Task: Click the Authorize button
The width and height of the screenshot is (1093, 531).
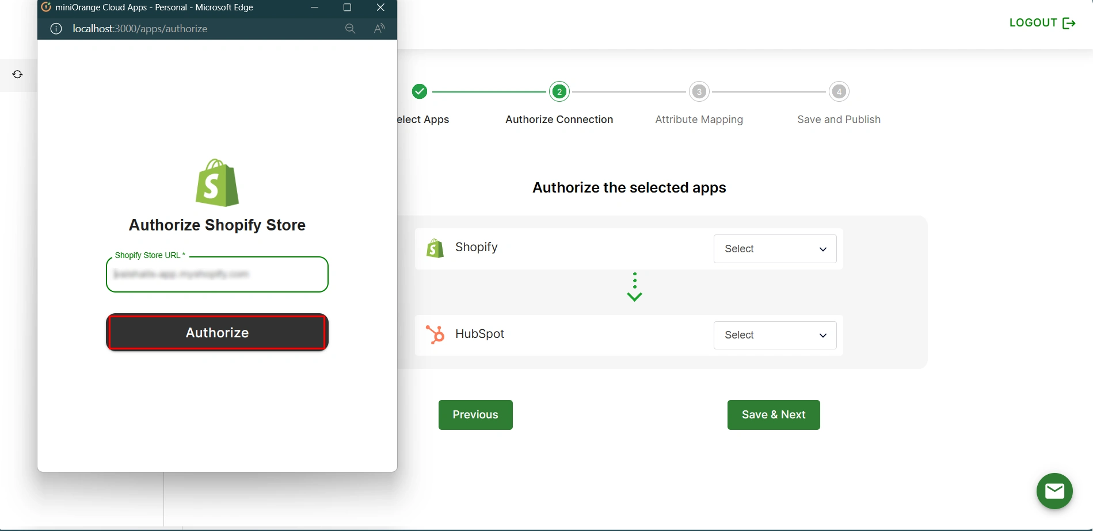Action: point(216,332)
